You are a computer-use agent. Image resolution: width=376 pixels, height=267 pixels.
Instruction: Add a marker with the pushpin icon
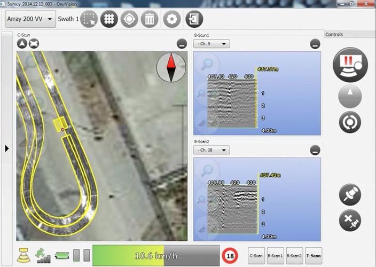pyautogui.click(x=350, y=195)
